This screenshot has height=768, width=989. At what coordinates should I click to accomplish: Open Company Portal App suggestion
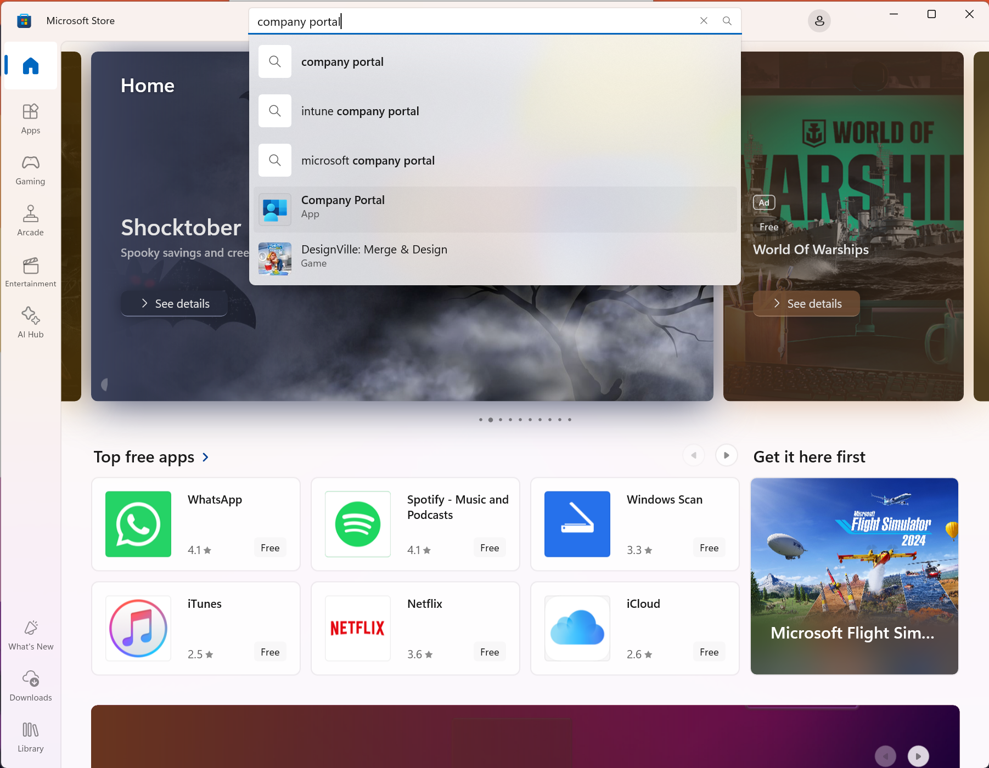pyautogui.click(x=495, y=210)
